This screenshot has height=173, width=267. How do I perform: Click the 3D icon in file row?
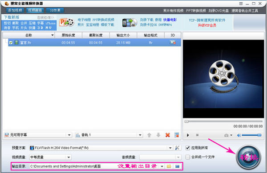coord(173,42)
